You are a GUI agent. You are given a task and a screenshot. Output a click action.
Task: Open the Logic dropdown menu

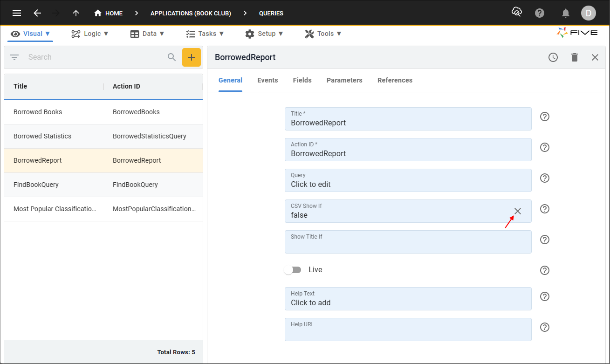[x=90, y=34]
